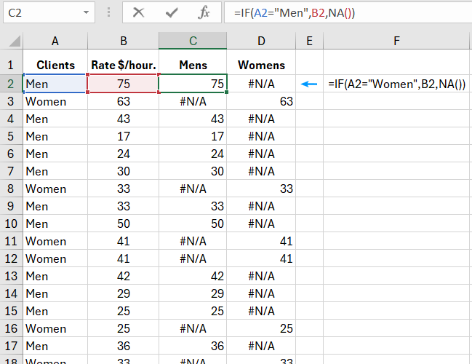
Task: Click cell F2 with the Women formula text
Action: [396, 84]
